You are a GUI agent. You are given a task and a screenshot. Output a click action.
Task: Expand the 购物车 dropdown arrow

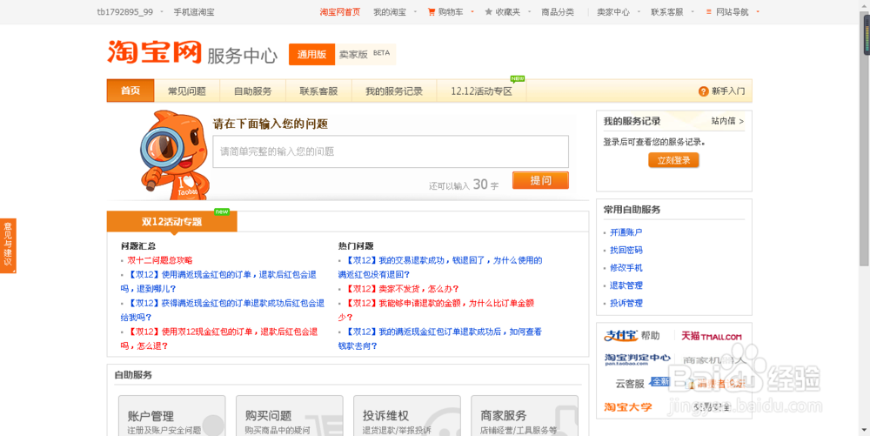point(472,11)
